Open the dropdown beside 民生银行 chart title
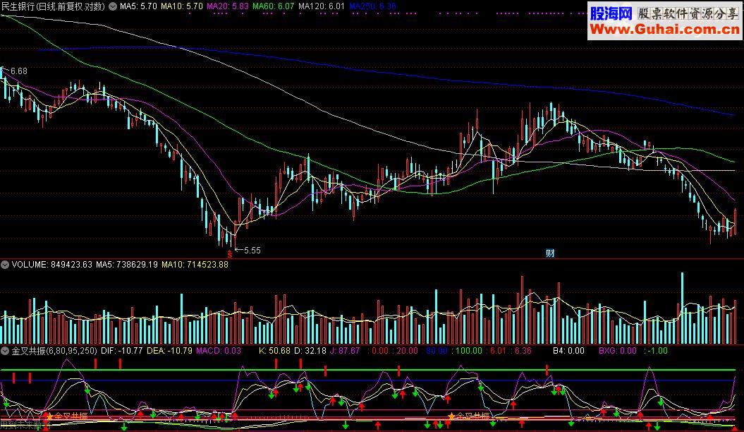744x432 pixels. tap(112, 6)
